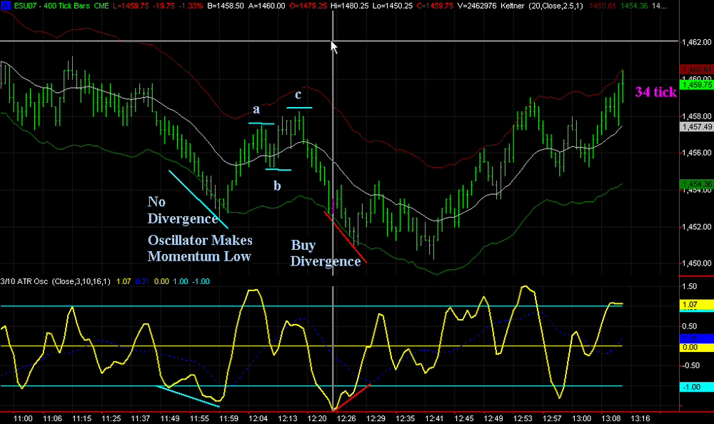Click the -0.50 oscillator axis label
The height and width of the screenshot is (424, 714).
(x=690, y=365)
